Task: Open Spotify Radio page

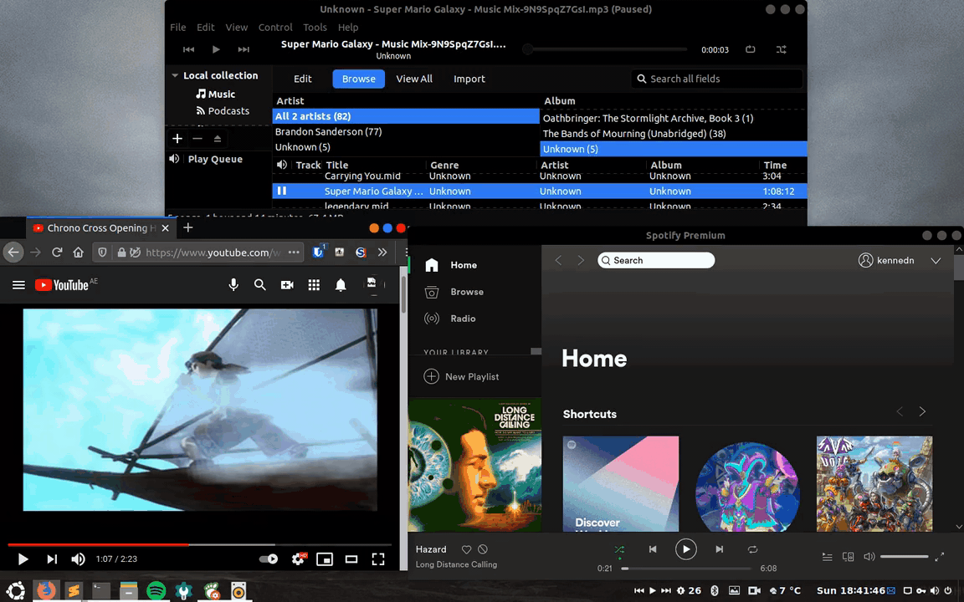Action: coord(462,319)
